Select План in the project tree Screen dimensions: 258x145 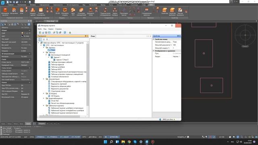point(53,50)
